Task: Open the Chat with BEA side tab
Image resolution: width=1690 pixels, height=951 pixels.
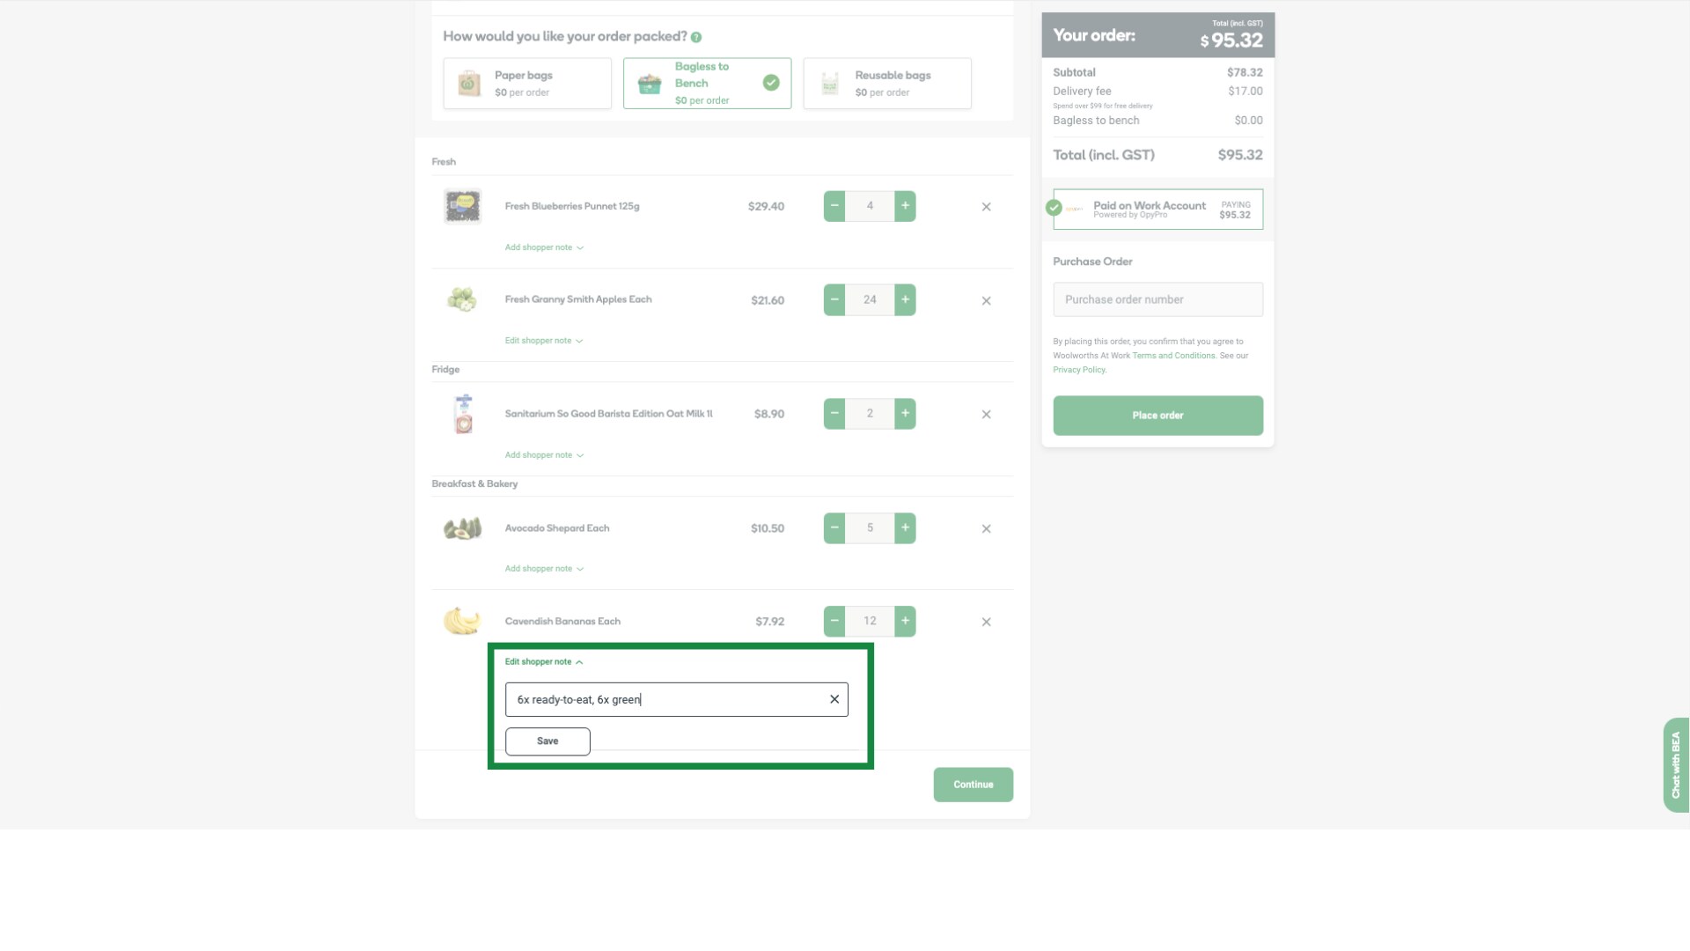Action: (x=1675, y=764)
